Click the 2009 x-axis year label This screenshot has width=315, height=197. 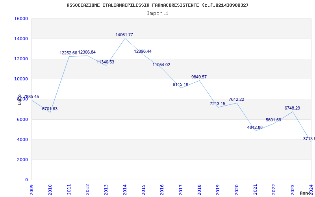31,190
